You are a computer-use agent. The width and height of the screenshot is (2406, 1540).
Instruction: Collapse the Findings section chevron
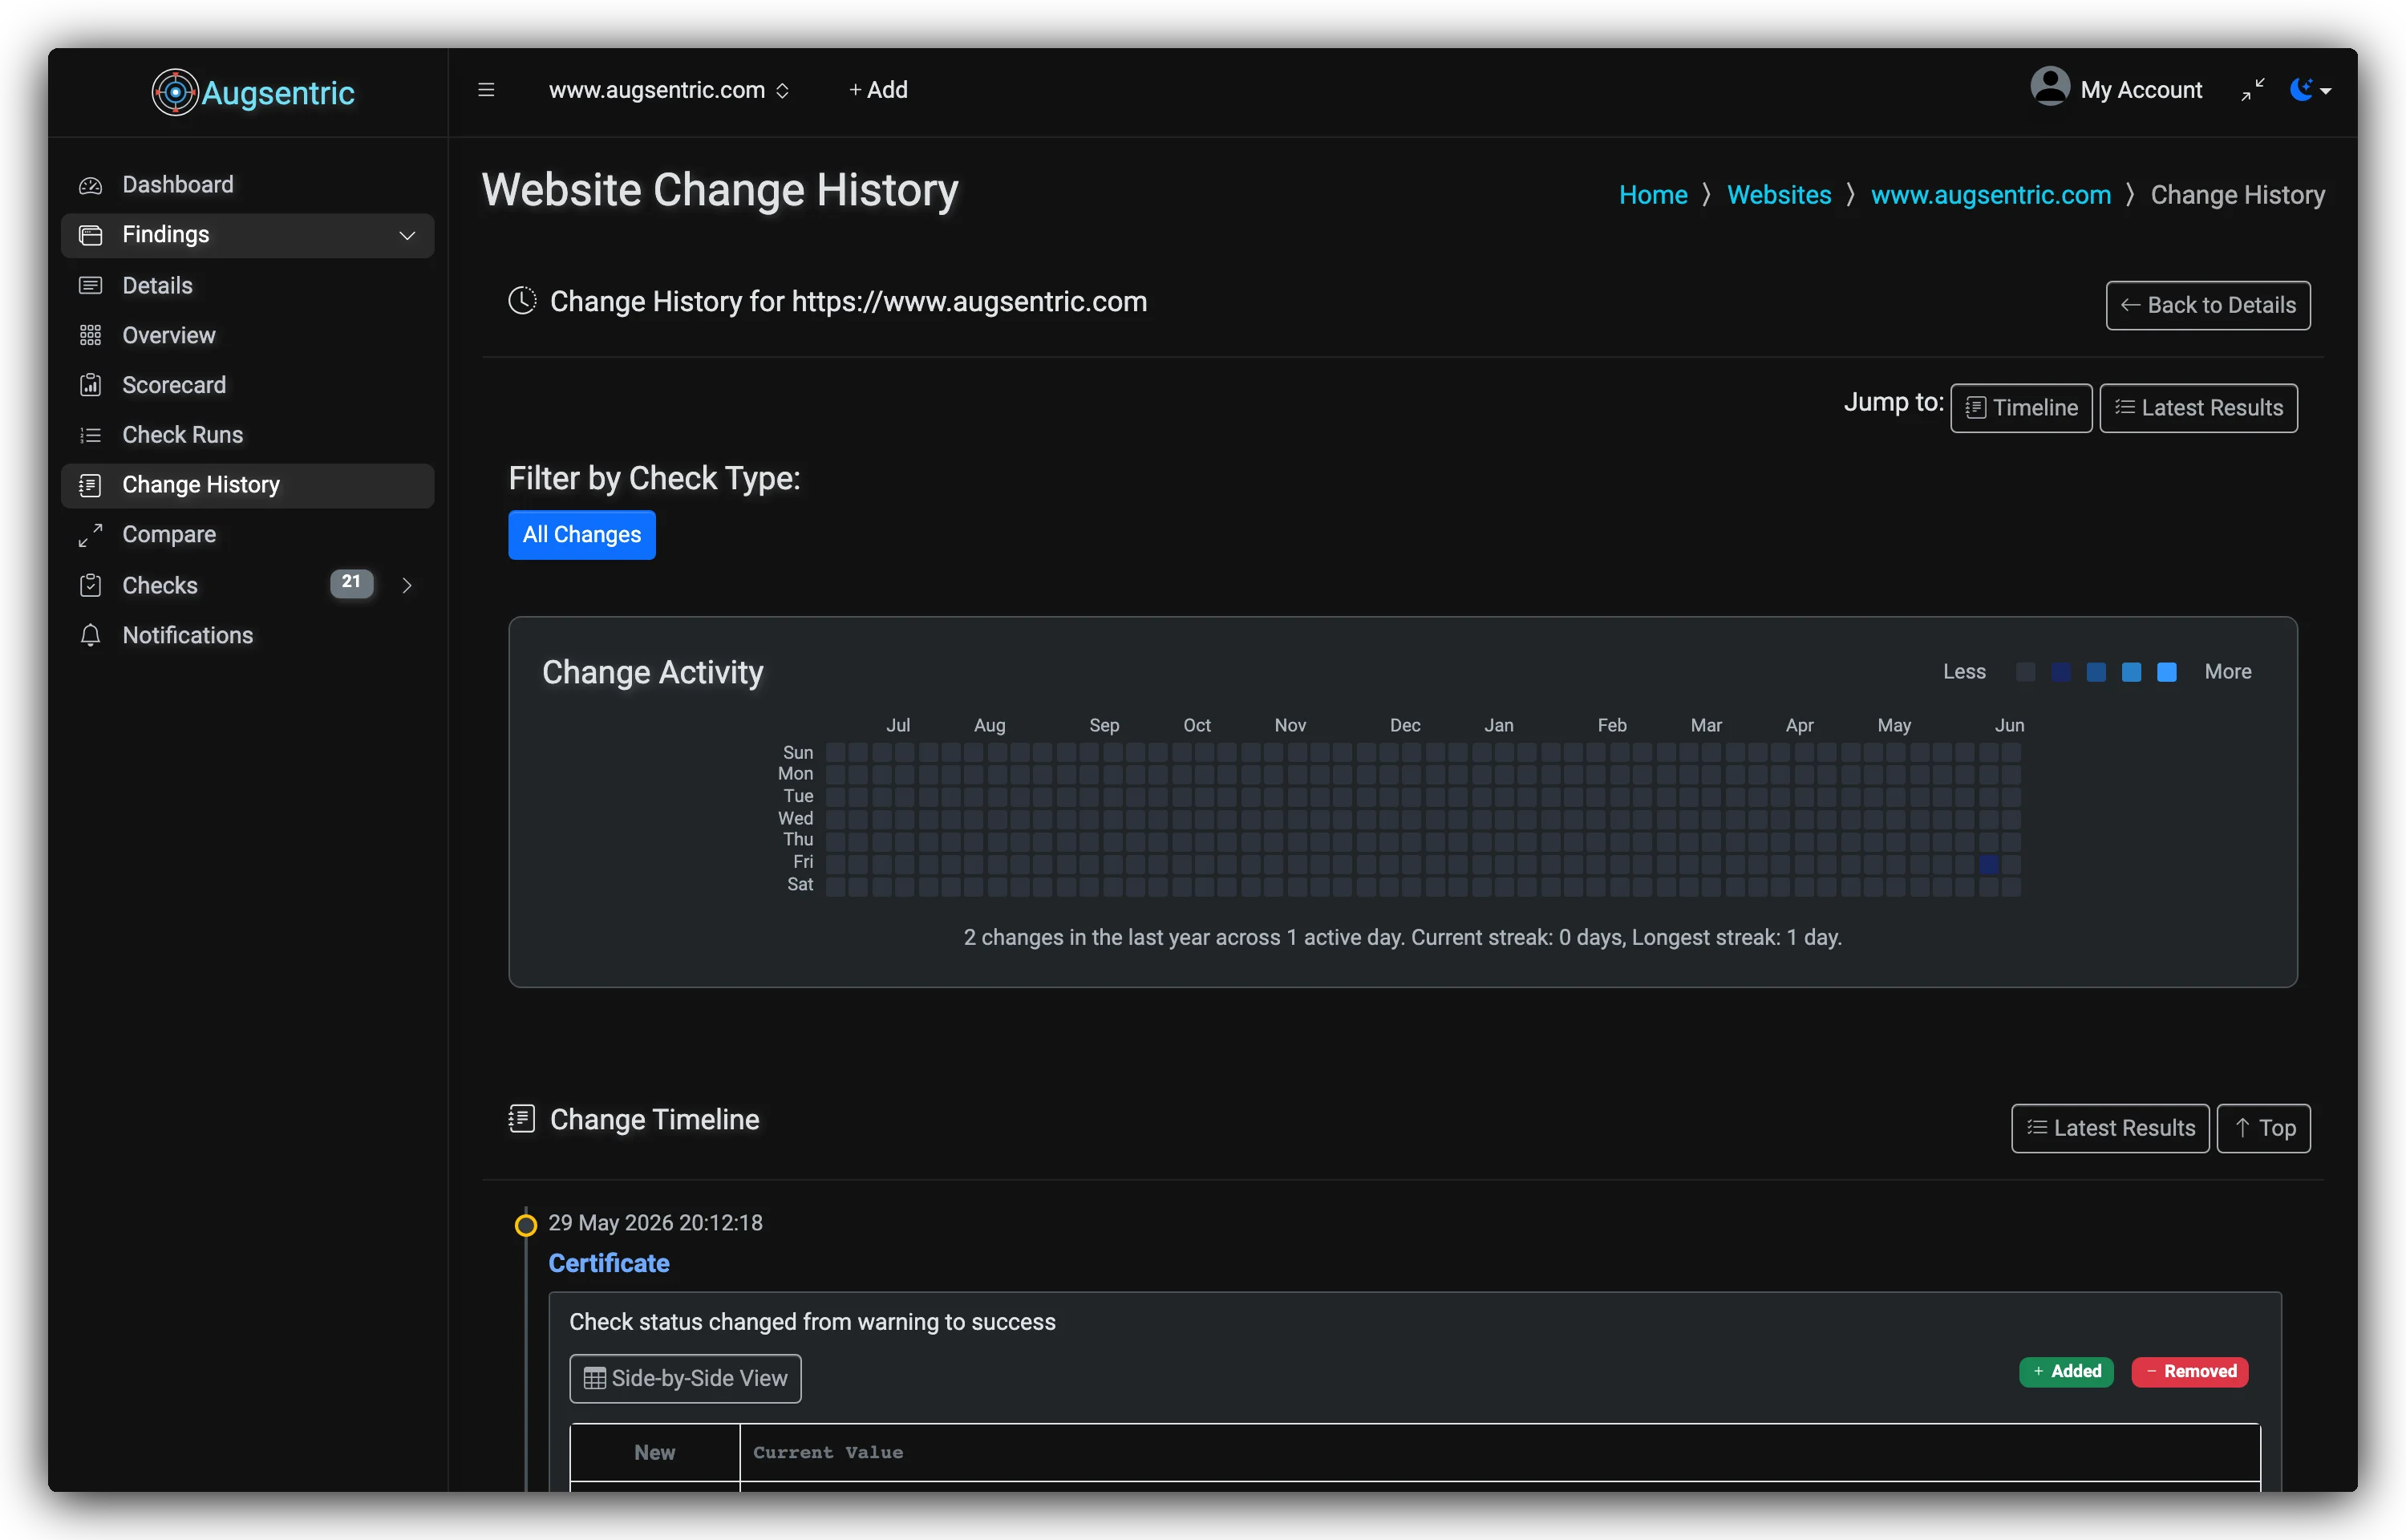pos(407,236)
